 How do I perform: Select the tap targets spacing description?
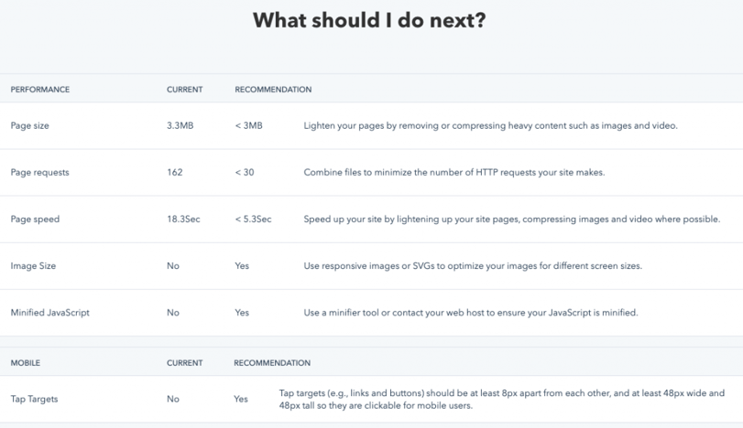(502, 399)
